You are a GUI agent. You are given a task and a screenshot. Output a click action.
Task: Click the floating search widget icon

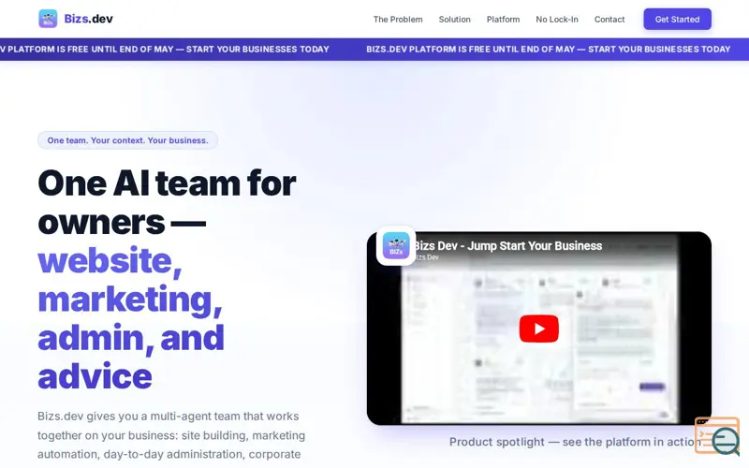[x=717, y=436]
